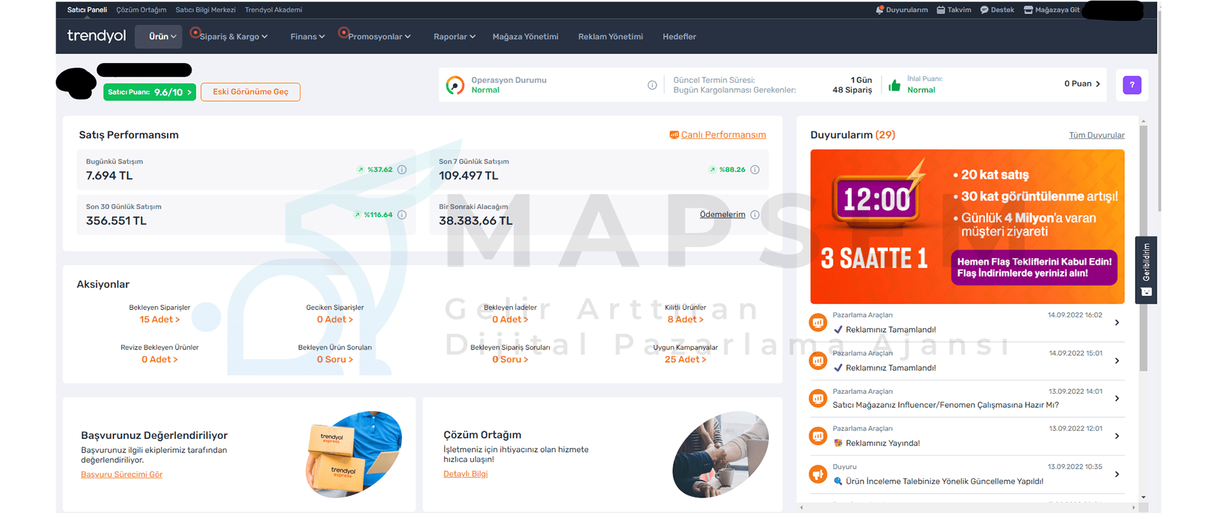The height and width of the screenshot is (513, 1216).
Task: Click info icon beside Son 7 Günlük %88.26
Action: pos(755,170)
